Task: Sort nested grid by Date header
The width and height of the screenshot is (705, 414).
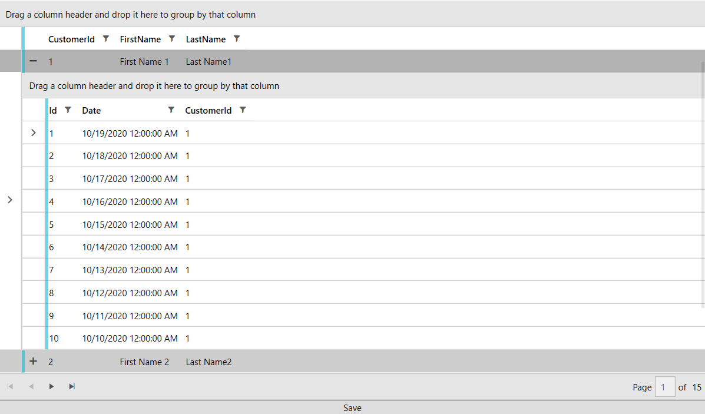Action: pyautogui.click(x=91, y=111)
